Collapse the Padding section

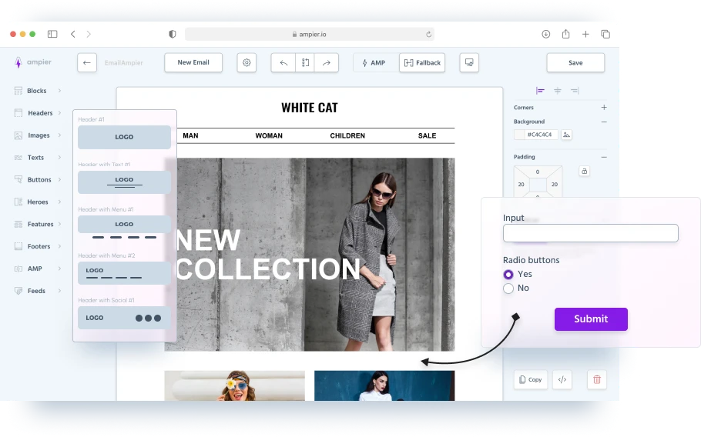click(604, 157)
